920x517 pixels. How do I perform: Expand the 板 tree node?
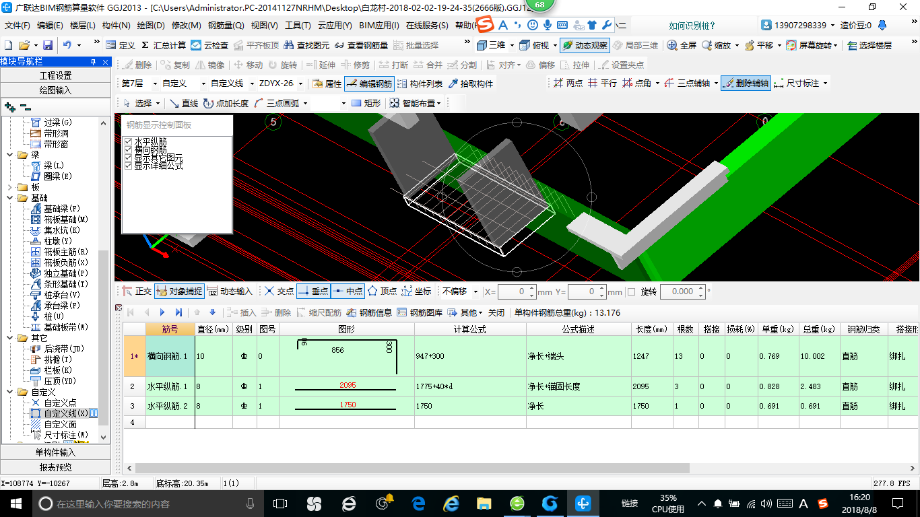pos(10,187)
